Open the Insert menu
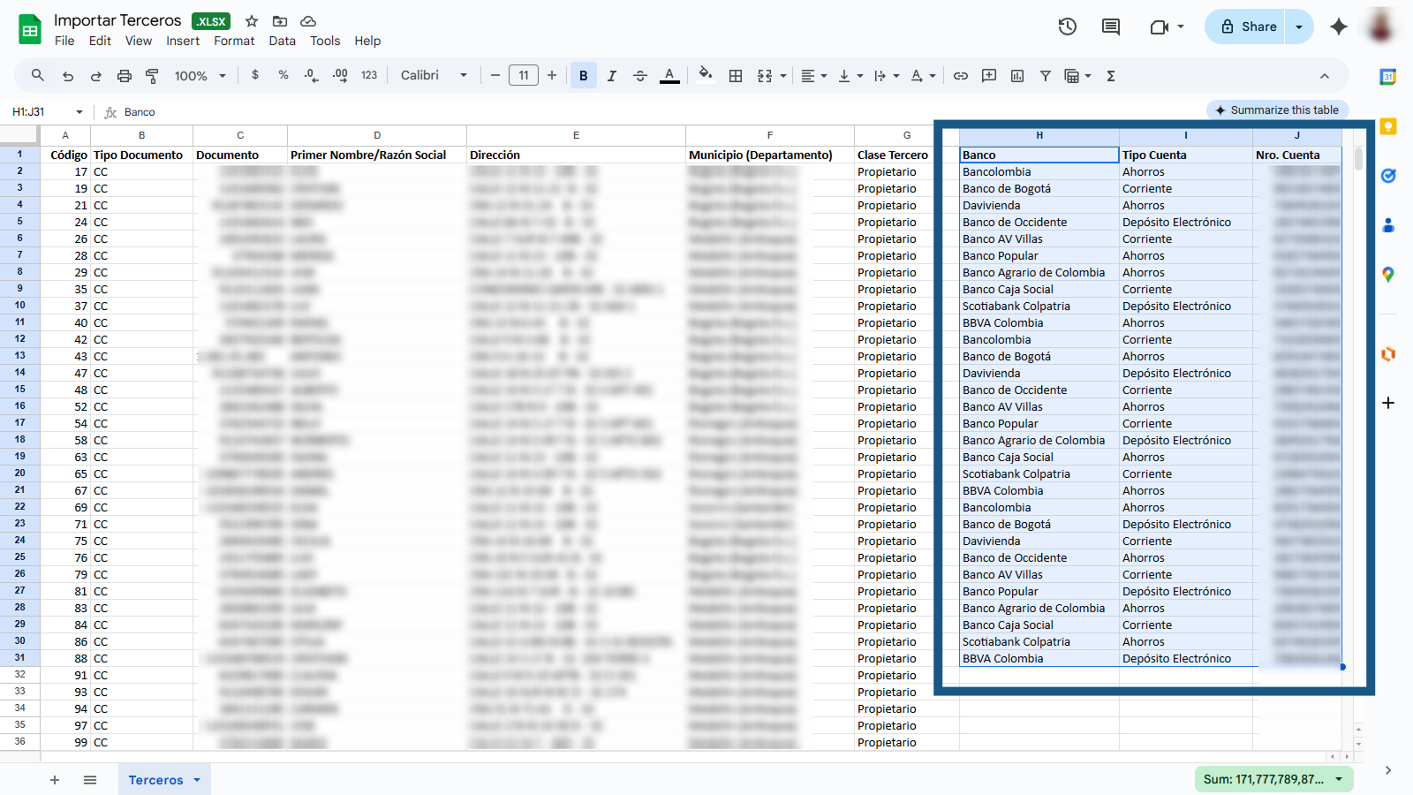This screenshot has height=795, width=1413. click(x=183, y=41)
